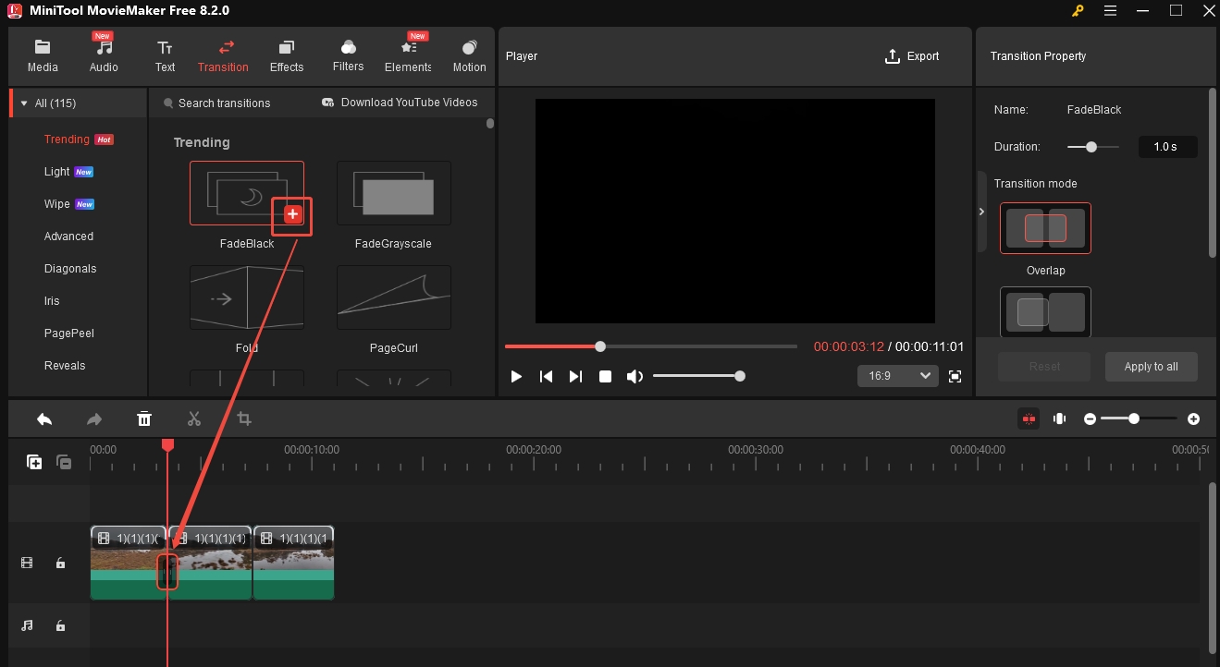
Task: Open the Media tab
Action: tap(43, 56)
